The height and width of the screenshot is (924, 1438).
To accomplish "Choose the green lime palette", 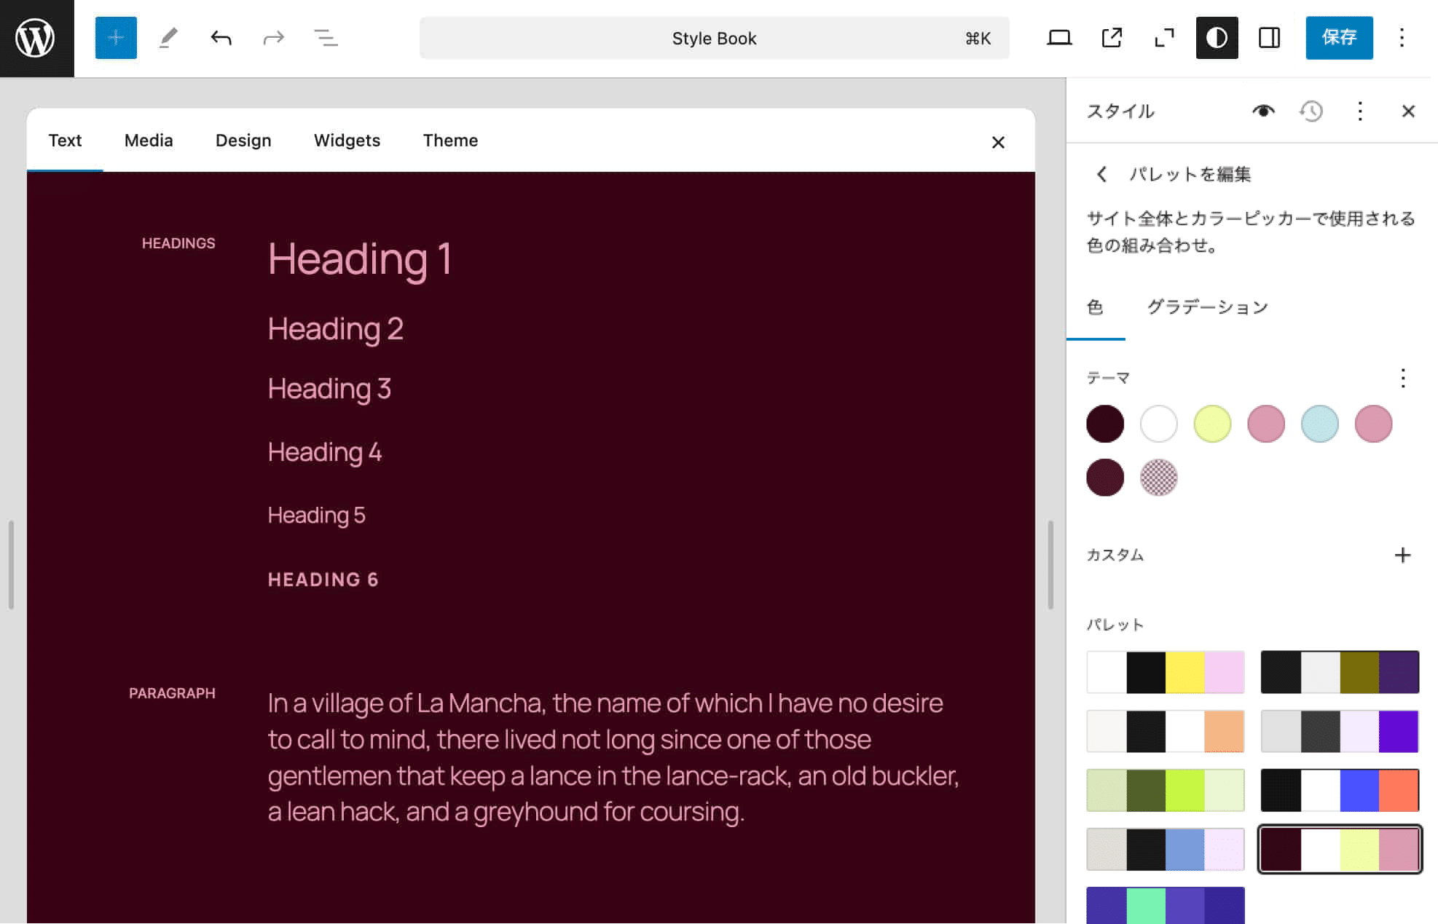I will [1166, 790].
